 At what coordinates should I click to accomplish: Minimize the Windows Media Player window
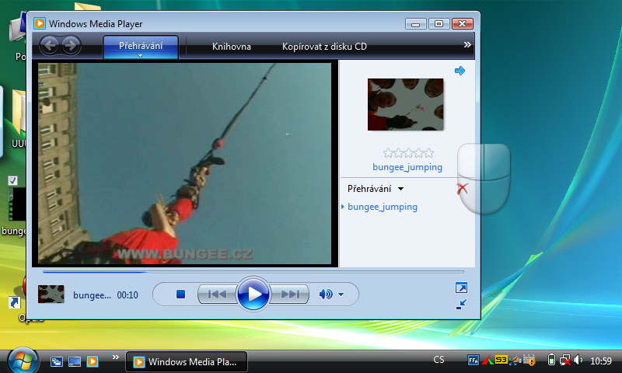coord(415,24)
